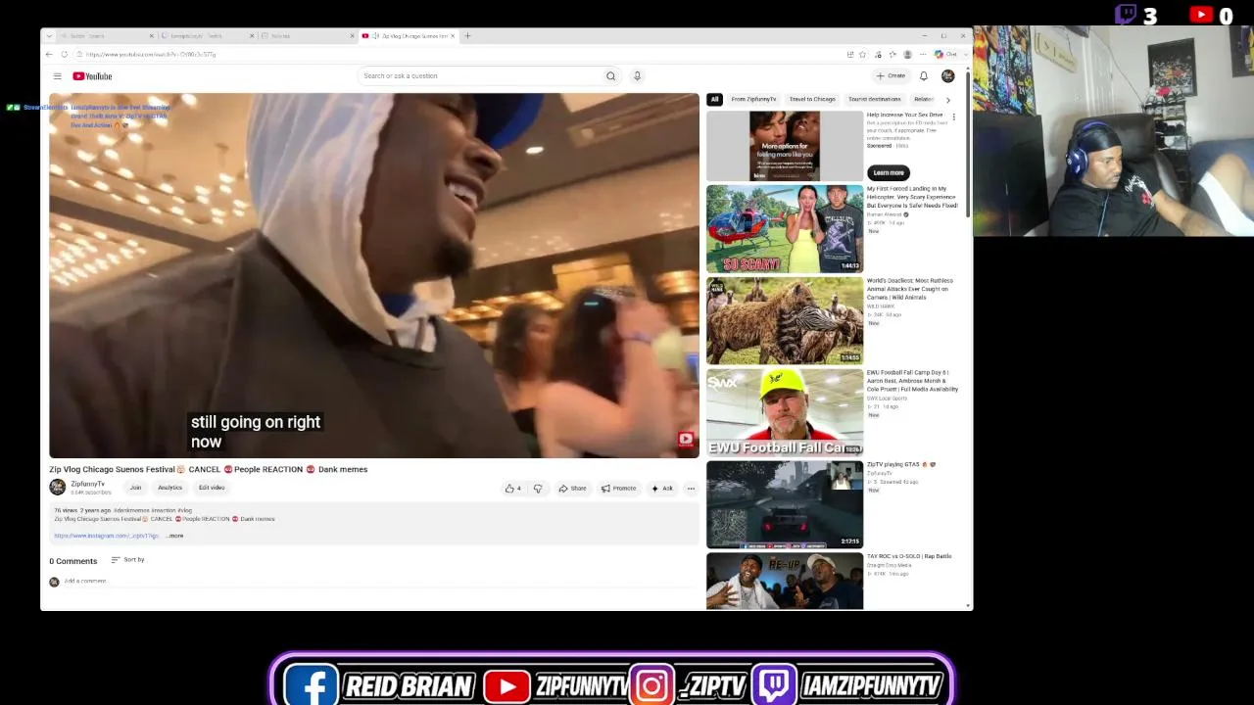Open the sponsored ad thumbnail image
1254x705 pixels.
785,146
